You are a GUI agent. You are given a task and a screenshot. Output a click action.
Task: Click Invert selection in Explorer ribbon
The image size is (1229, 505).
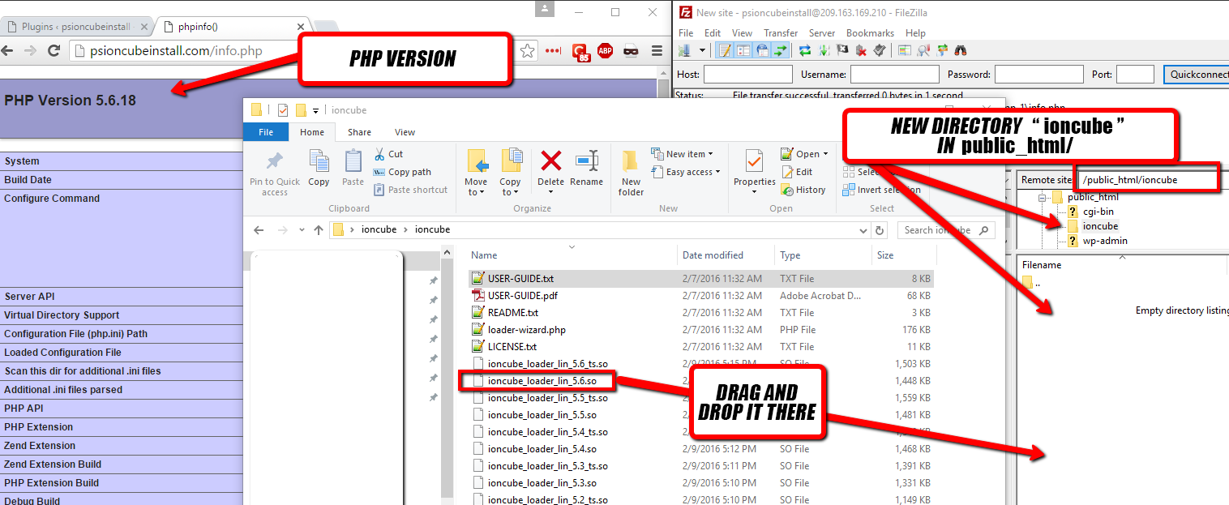tap(881, 190)
